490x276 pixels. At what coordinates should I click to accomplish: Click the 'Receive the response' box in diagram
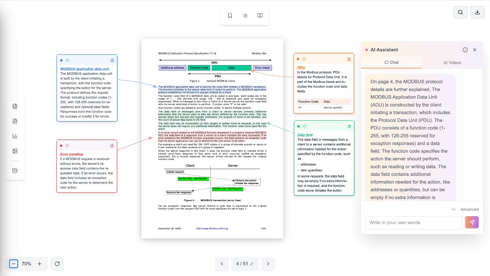[x=179, y=192]
